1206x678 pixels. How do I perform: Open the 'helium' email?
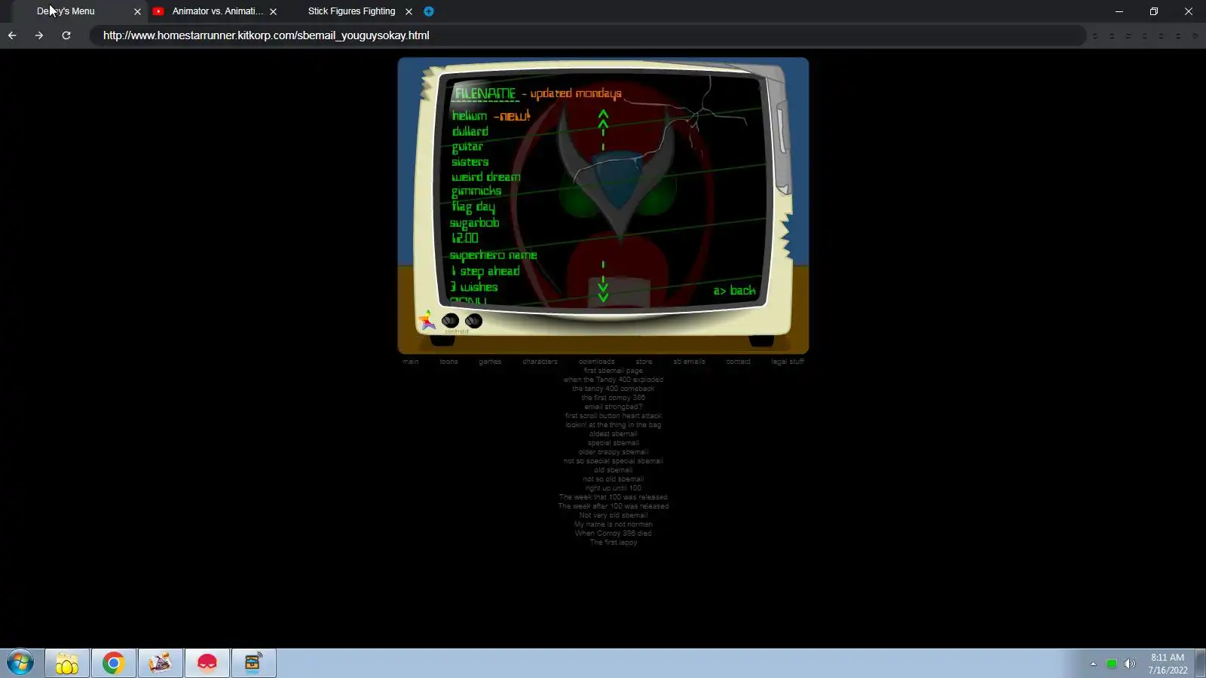tap(470, 115)
